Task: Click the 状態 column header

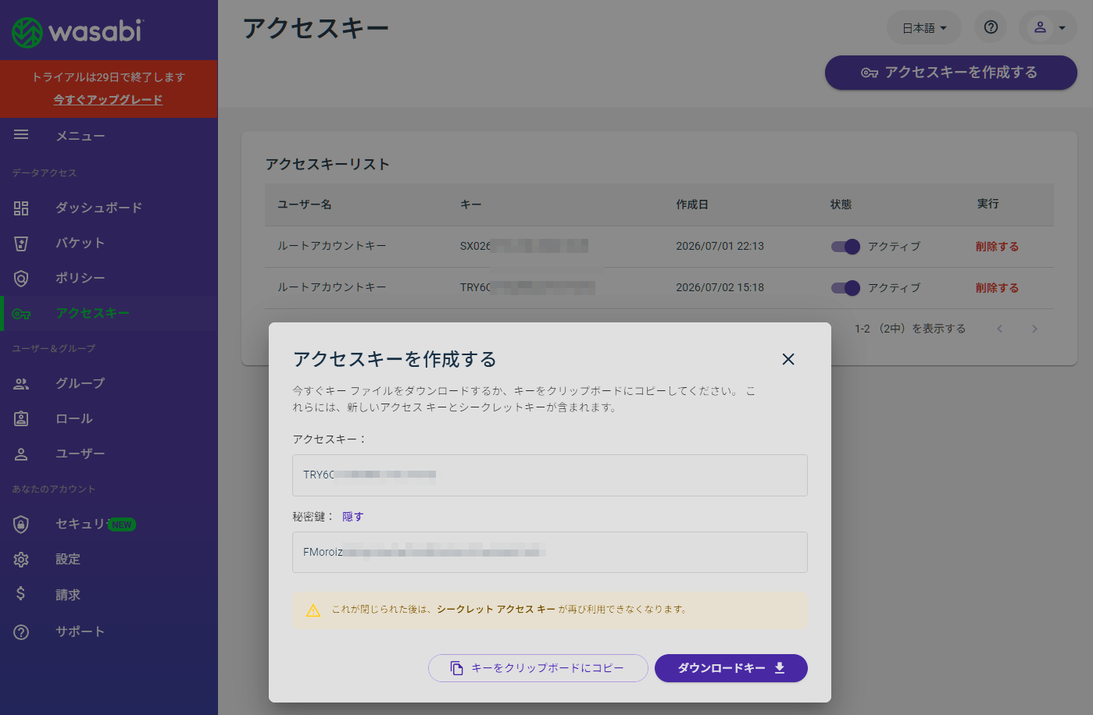Action: click(841, 205)
